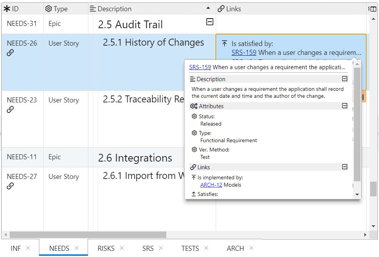Close the NEEDS tab
The width and height of the screenshot is (379, 257).
click(x=76, y=248)
